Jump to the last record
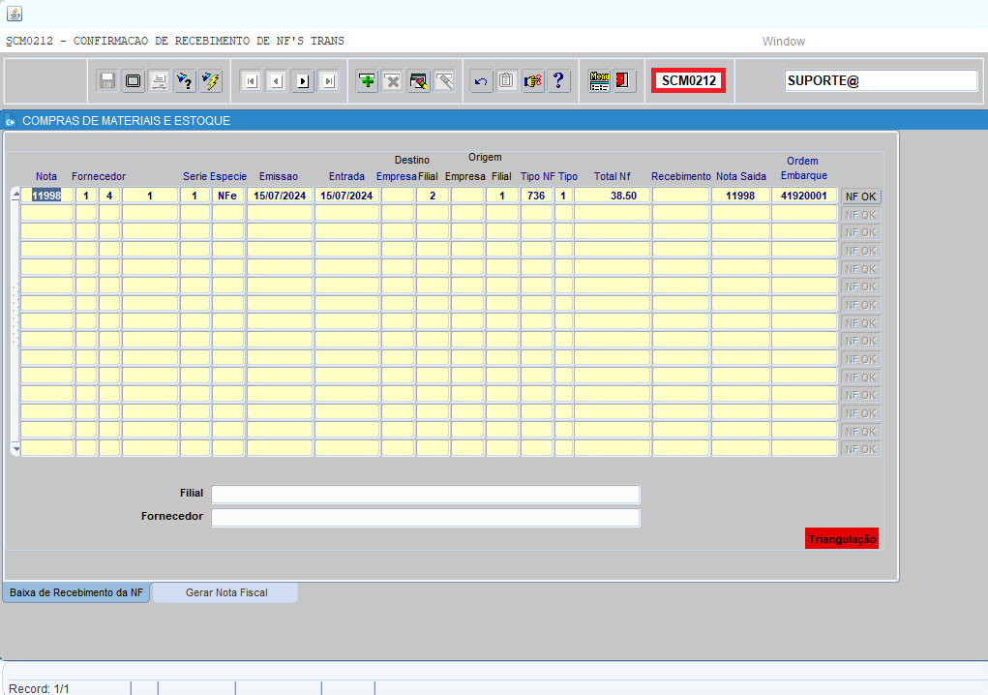The height and width of the screenshot is (695, 988). tap(329, 80)
